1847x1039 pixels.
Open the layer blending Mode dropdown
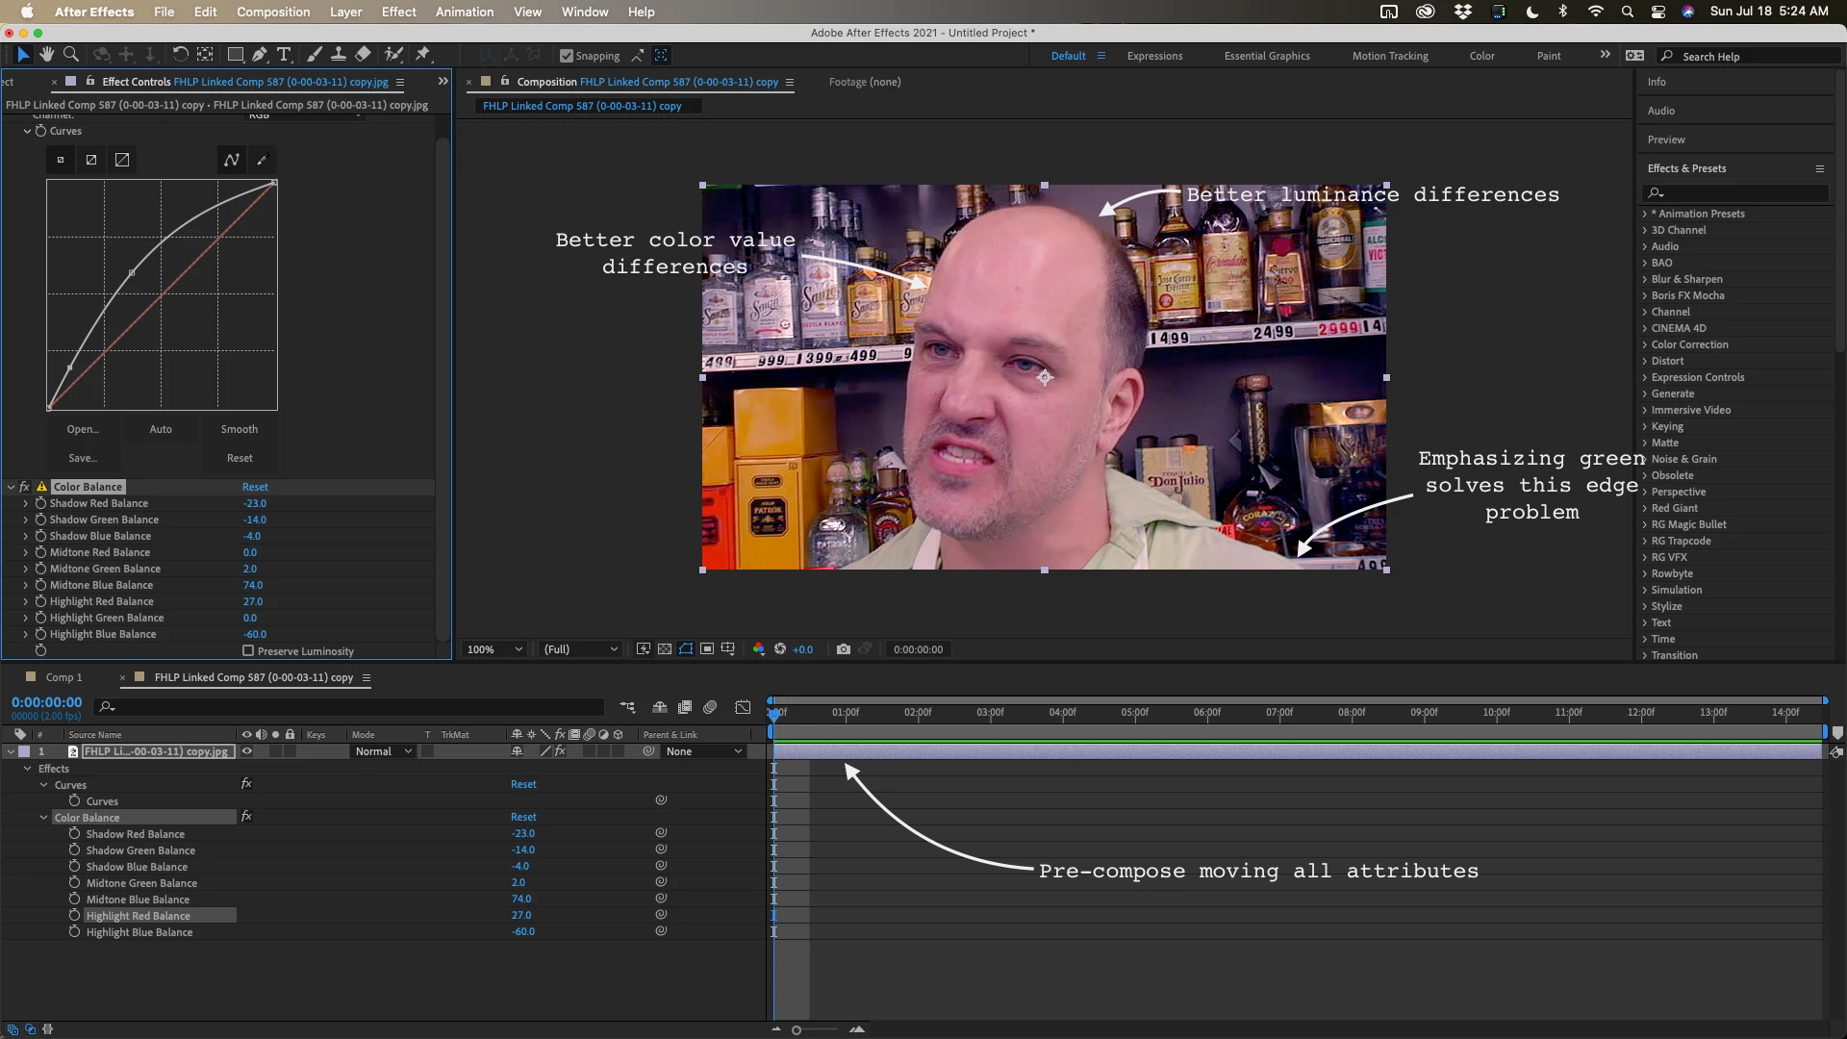click(x=383, y=751)
